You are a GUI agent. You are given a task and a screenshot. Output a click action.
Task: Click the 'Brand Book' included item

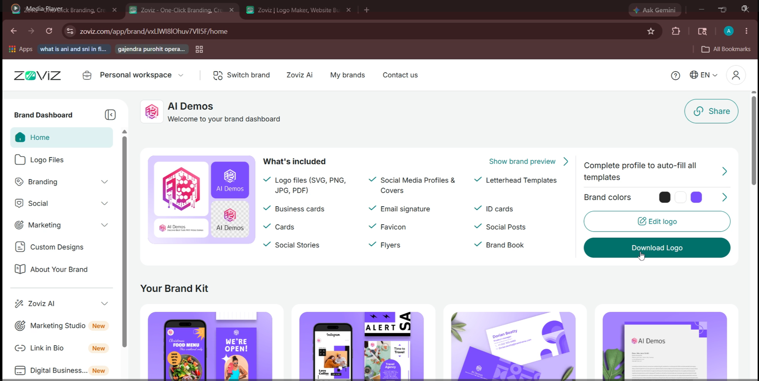[x=504, y=245]
